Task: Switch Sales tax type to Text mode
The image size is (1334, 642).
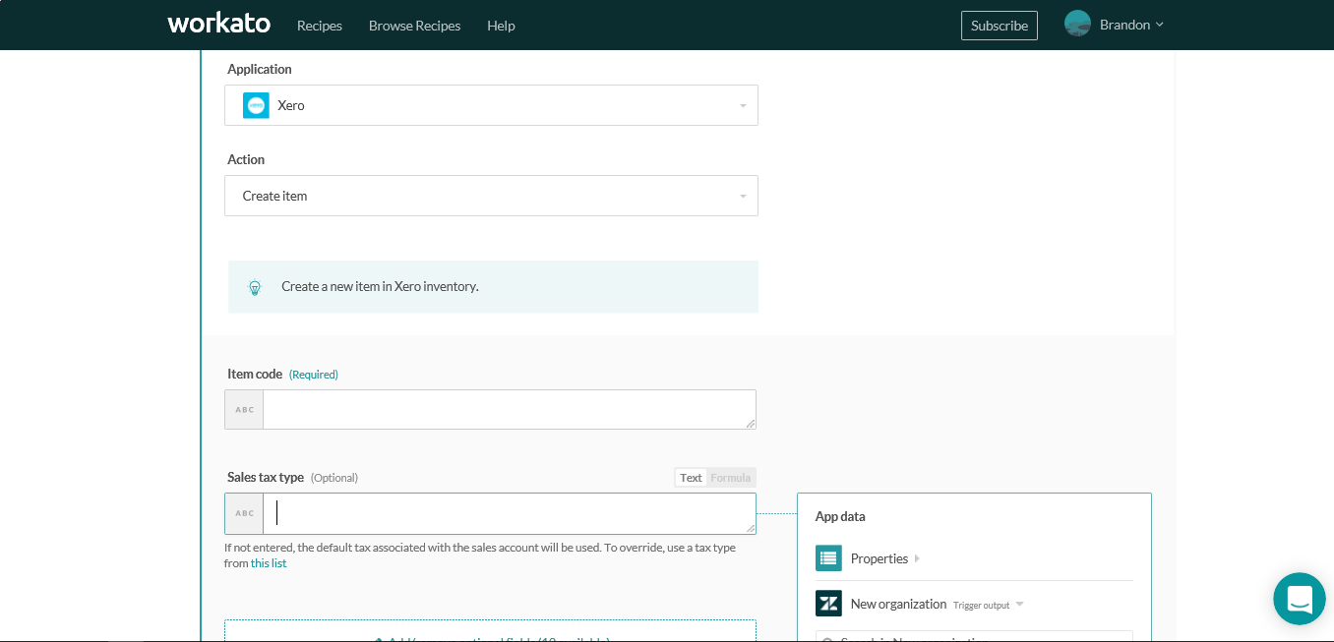Action: point(691,478)
